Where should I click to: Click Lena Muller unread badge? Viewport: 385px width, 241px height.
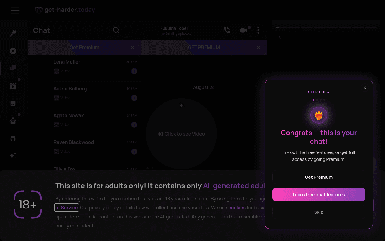pos(134,71)
